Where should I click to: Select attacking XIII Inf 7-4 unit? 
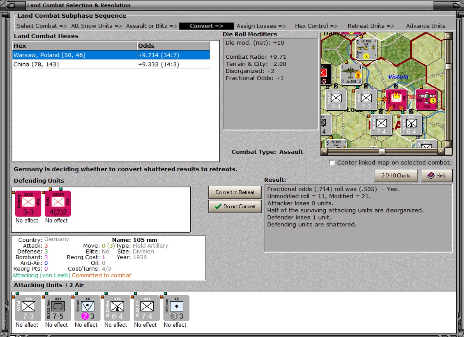click(x=147, y=308)
